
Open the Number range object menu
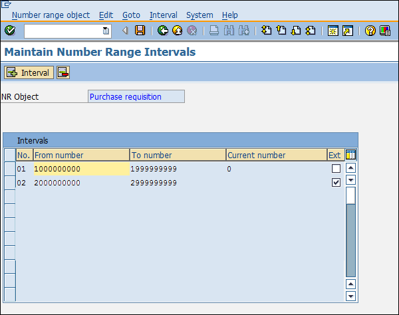[x=51, y=15]
